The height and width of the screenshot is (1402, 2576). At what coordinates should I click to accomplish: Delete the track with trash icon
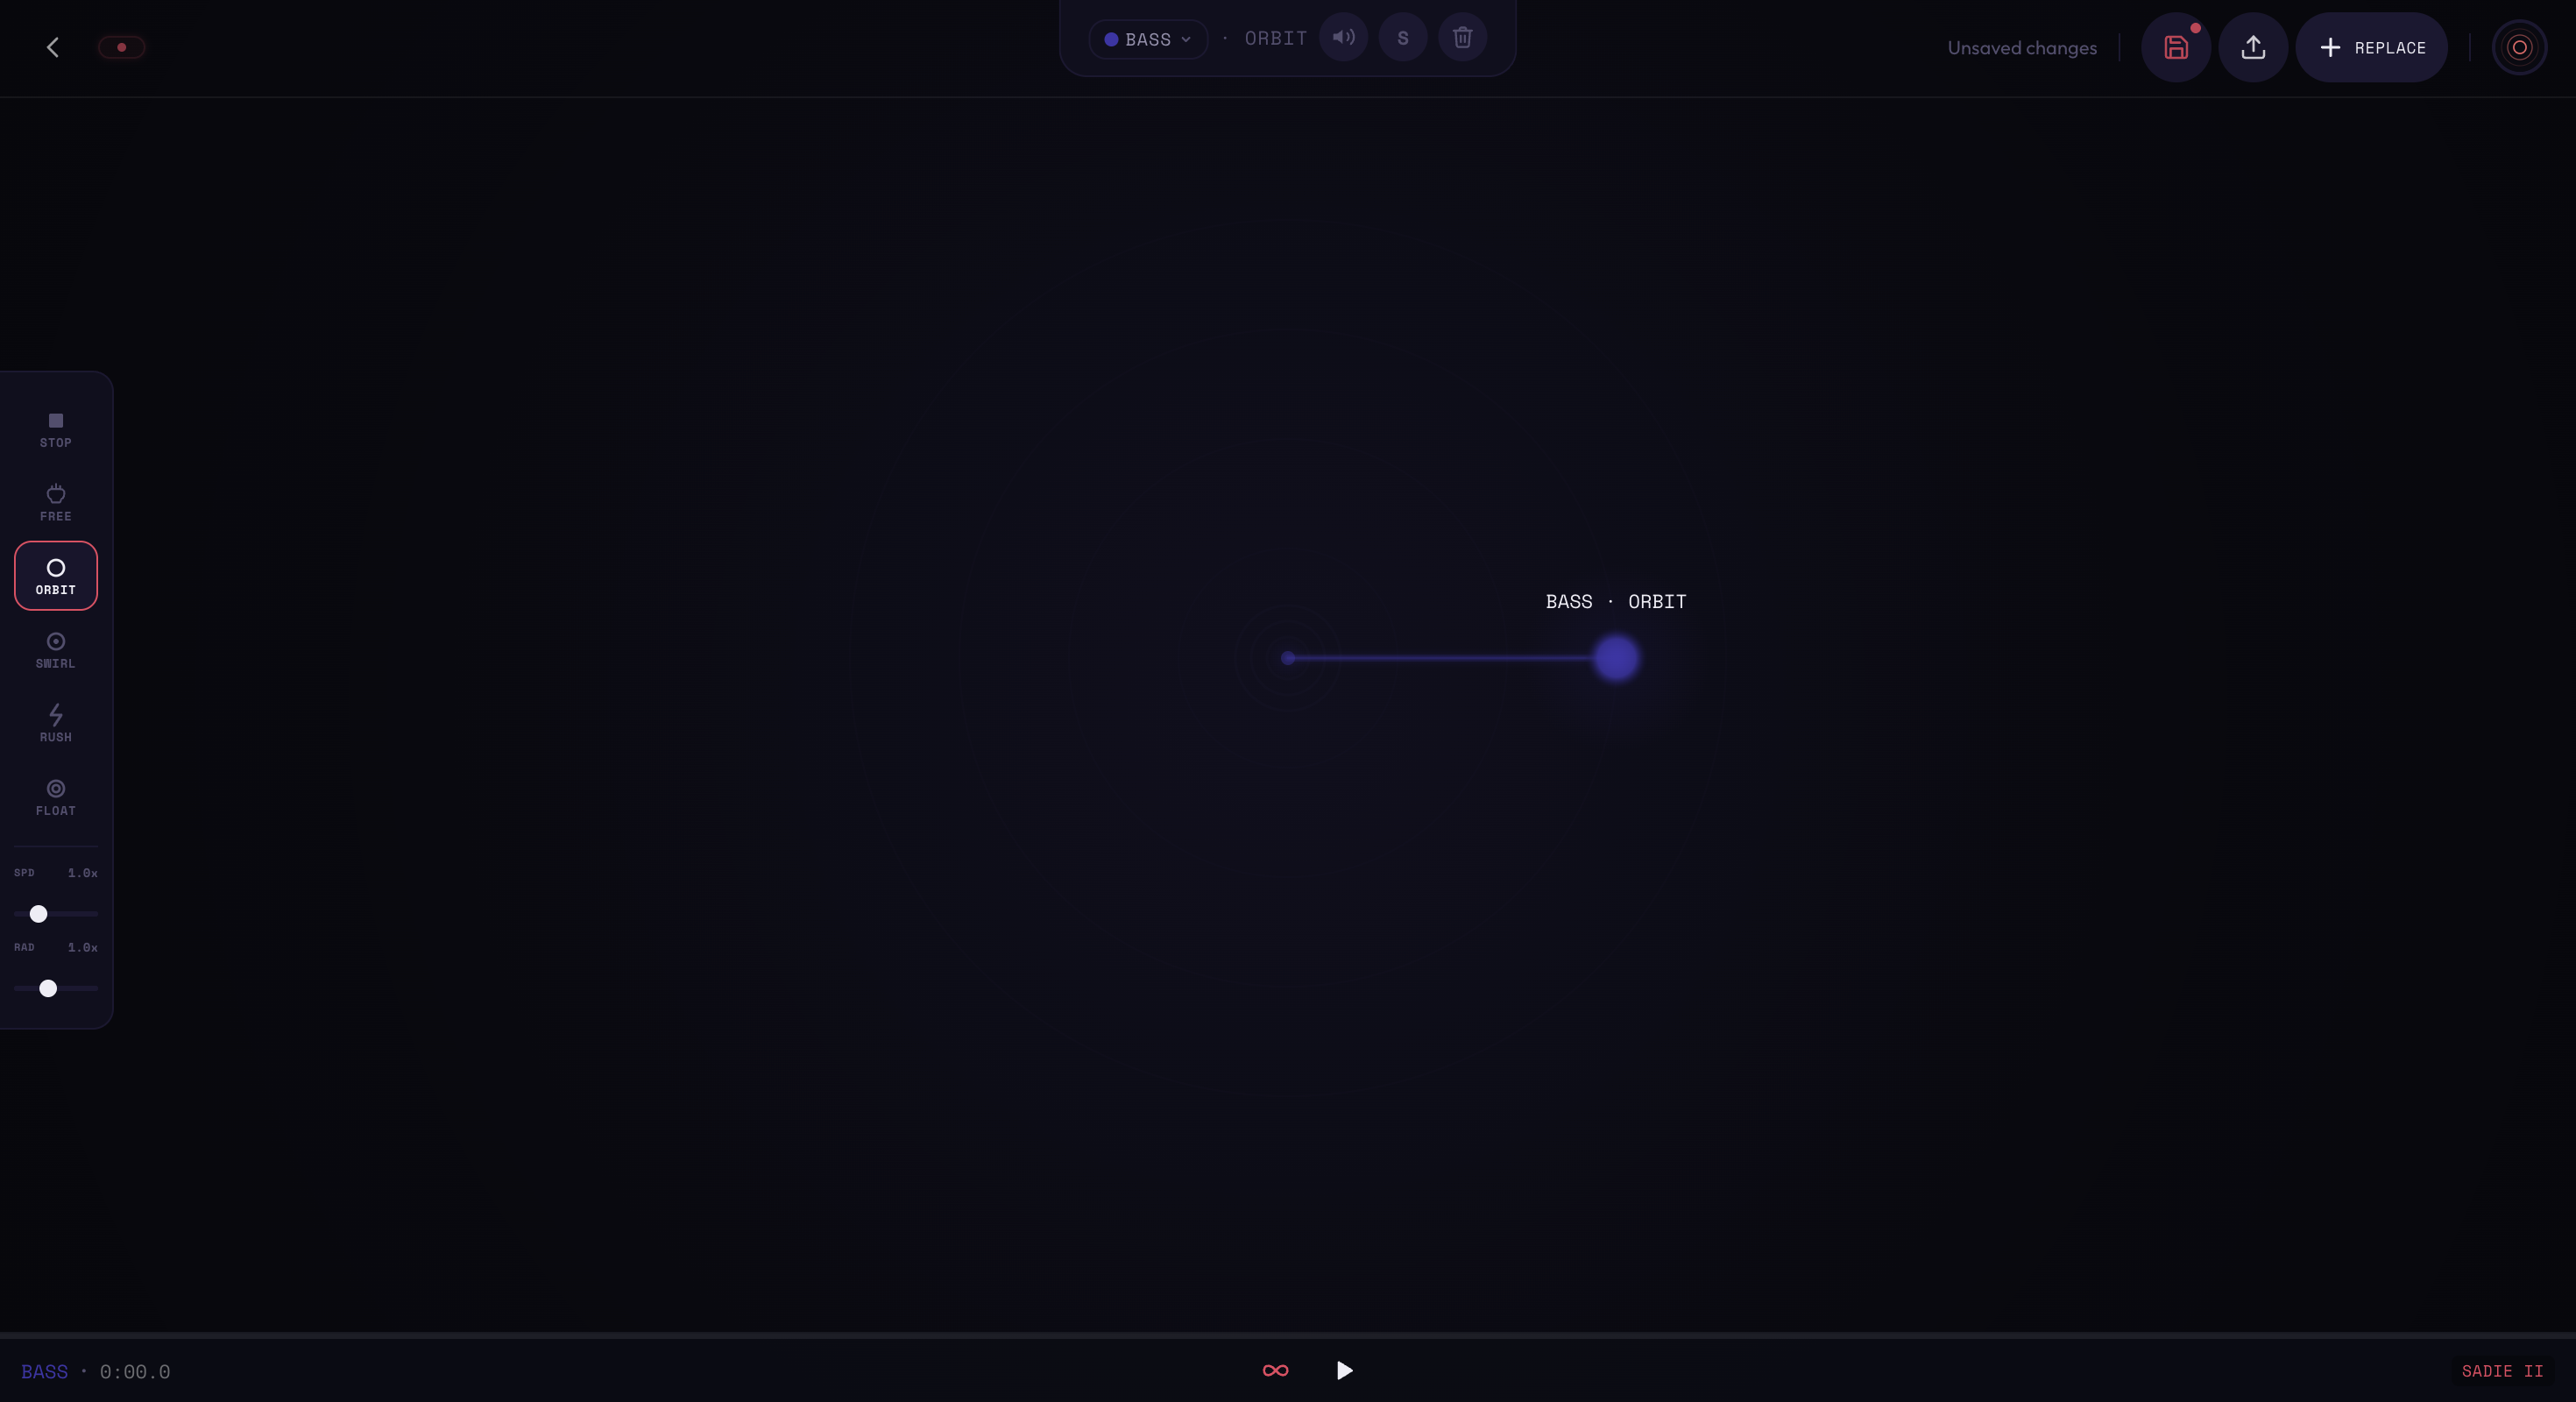[x=1462, y=38]
